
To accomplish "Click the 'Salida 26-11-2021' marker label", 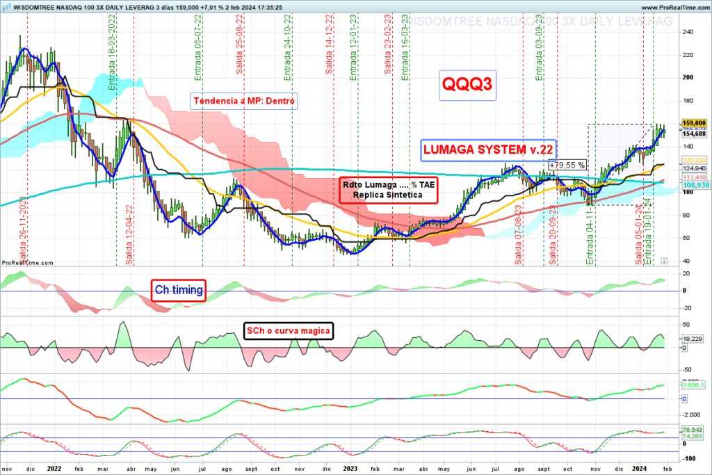I will click(23, 231).
